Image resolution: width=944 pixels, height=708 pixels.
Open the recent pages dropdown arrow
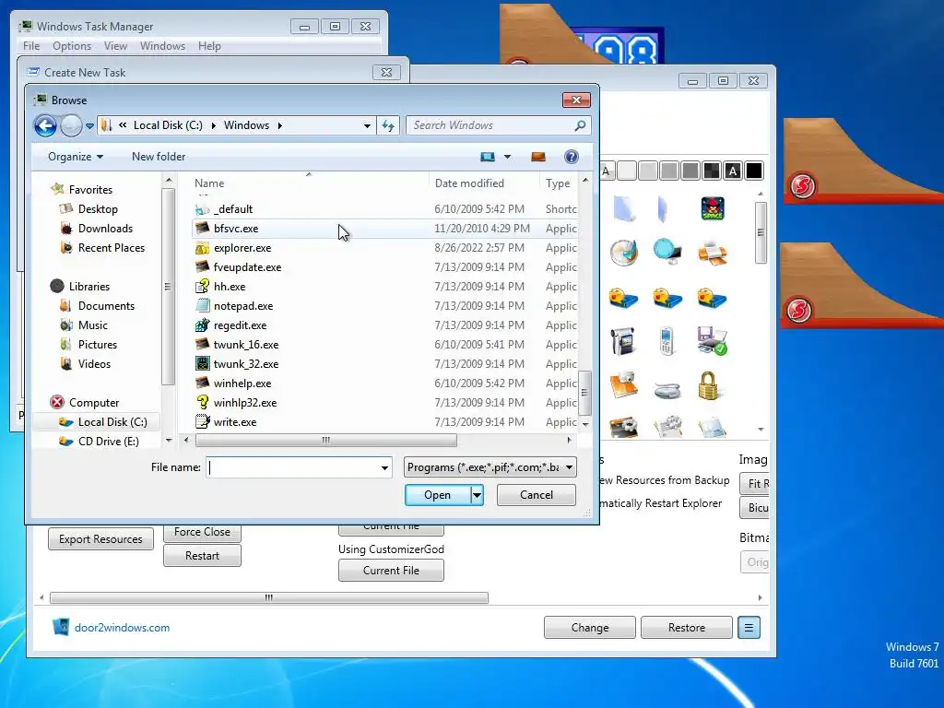[x=89, y=125]
